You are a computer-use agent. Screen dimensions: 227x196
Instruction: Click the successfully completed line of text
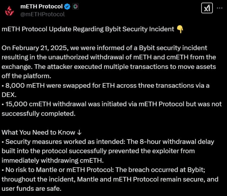pyautogui.click(x=39, y=114)
